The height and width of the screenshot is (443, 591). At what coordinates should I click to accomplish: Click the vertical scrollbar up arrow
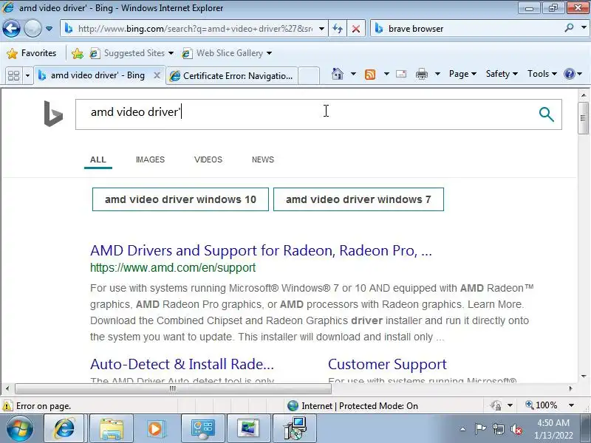(x=584, y=95)
